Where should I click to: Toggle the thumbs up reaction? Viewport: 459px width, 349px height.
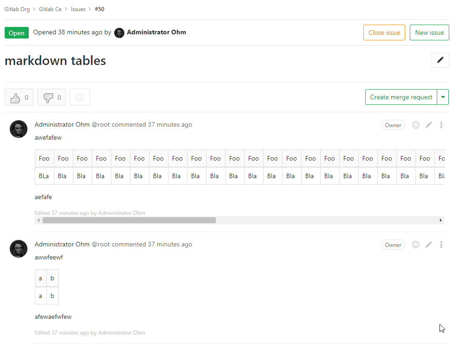click(x=19, y=97)
